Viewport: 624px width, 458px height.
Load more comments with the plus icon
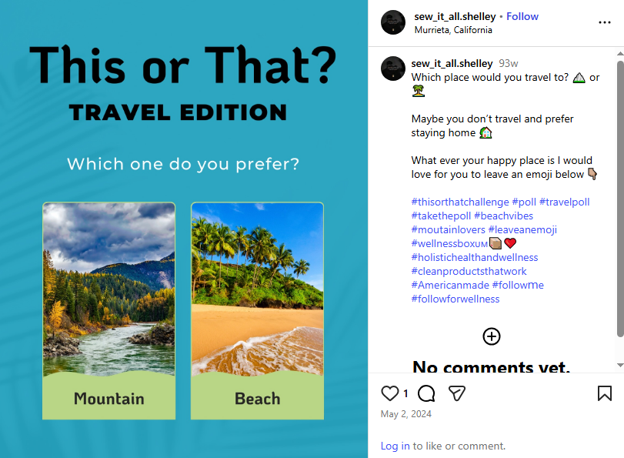(491, 336)
